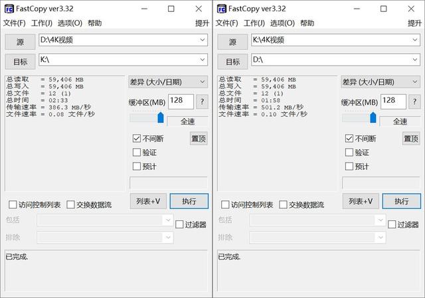Click the speed slider thumb in right window
The image size is (425, 298).
click(373, 117)
